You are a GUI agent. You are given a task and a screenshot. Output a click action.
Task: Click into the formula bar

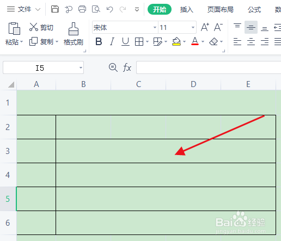(x=209, y=67)
